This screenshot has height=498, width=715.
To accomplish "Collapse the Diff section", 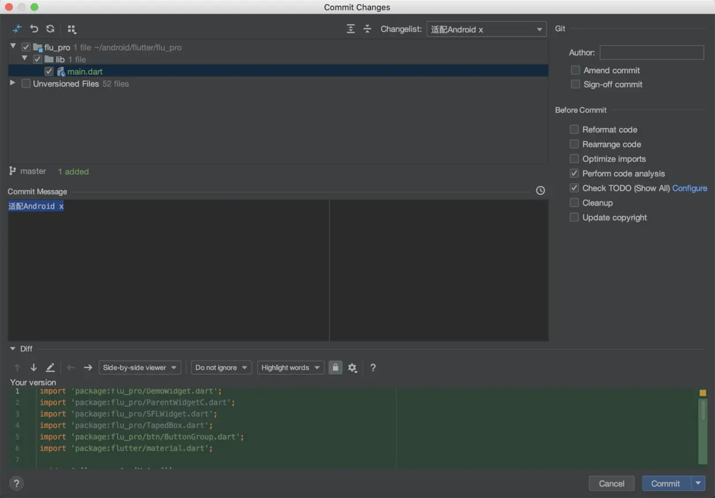I will tap(13, 348).
